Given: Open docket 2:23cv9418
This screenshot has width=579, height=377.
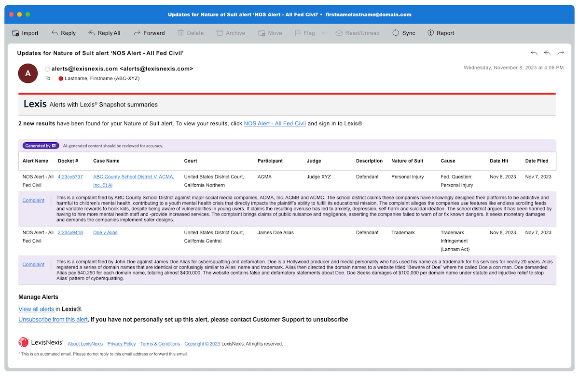Looking at the screenshot, I should point(70,233).
